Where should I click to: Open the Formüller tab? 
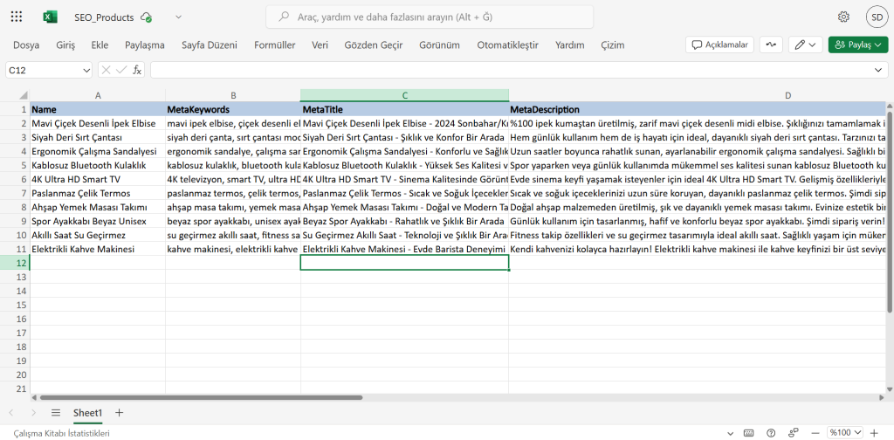[x=275, y=45]
